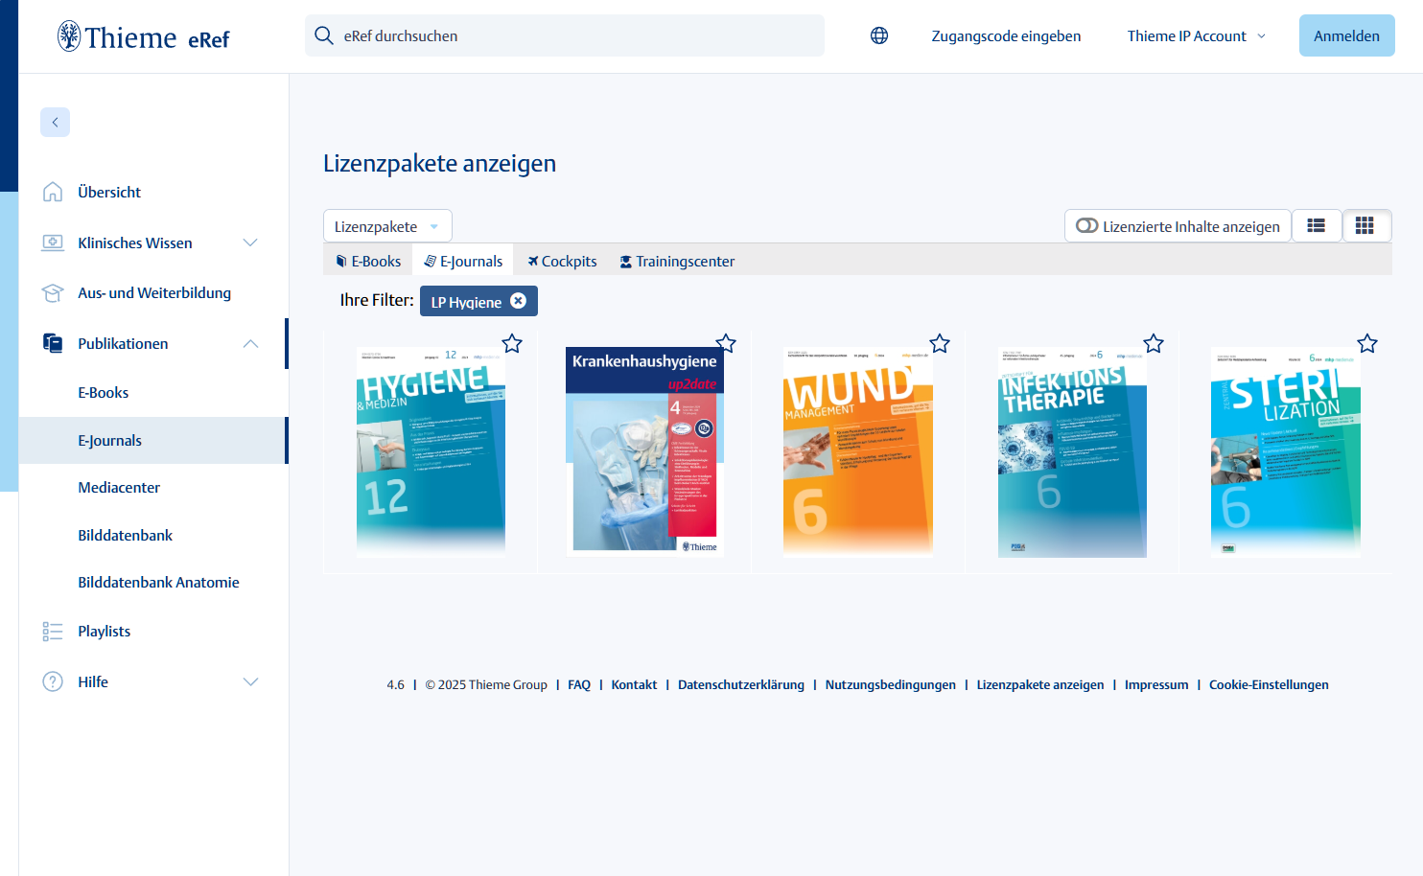
Task: Click the Publikationen icon
Action: [x=53, y=343]
